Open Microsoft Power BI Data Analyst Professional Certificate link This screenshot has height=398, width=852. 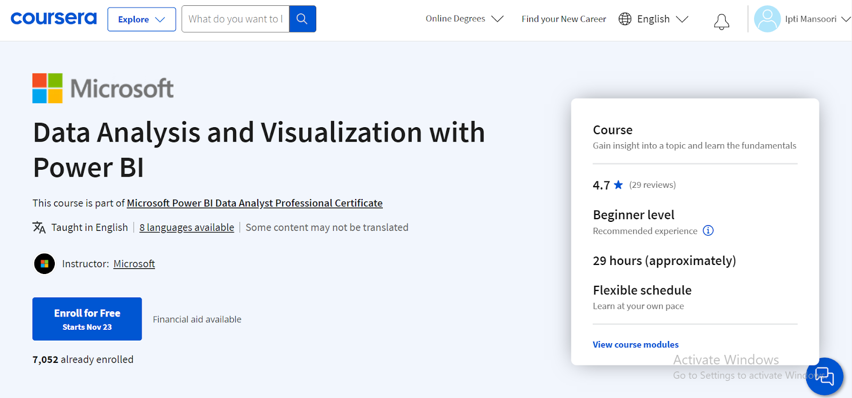pyautogui.click(x=255, y=203)
